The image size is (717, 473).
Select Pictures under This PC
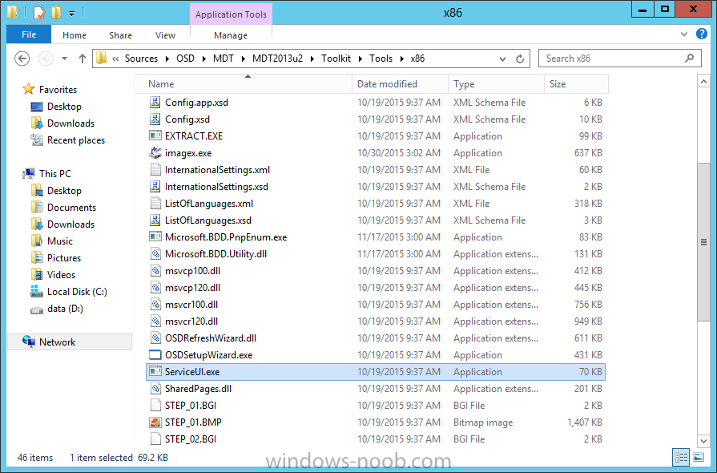point(64,258)
